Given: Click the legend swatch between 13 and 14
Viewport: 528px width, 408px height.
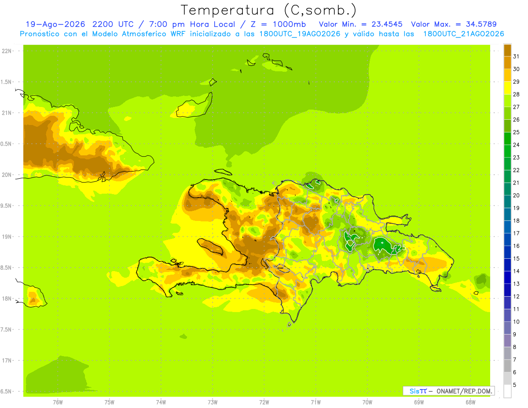Looking at the screenshot, I should click(x=507, y=277).
